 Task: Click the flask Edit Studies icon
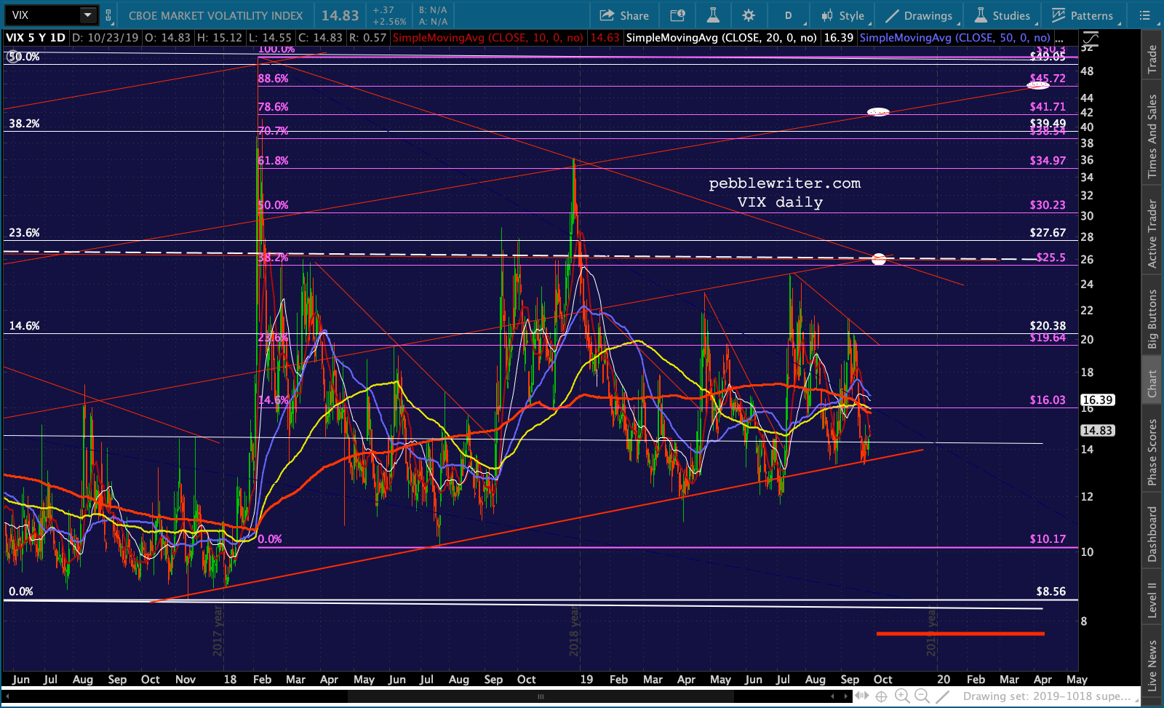[x=713, y=15]
